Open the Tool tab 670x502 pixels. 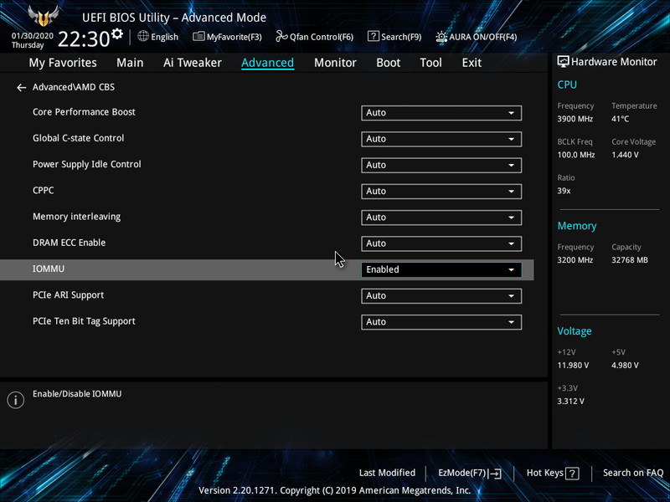[430, 63]
